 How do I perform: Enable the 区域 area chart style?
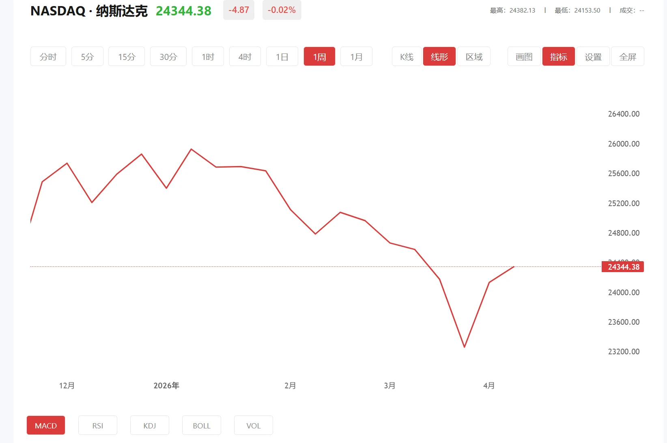(x=473, y=56)
